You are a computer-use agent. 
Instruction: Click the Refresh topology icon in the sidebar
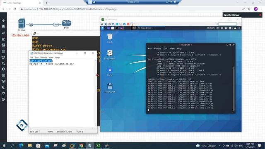point(3,57)
